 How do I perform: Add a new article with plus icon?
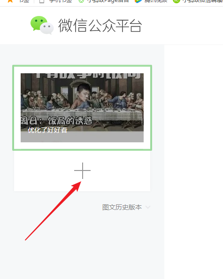pos(82,170)
